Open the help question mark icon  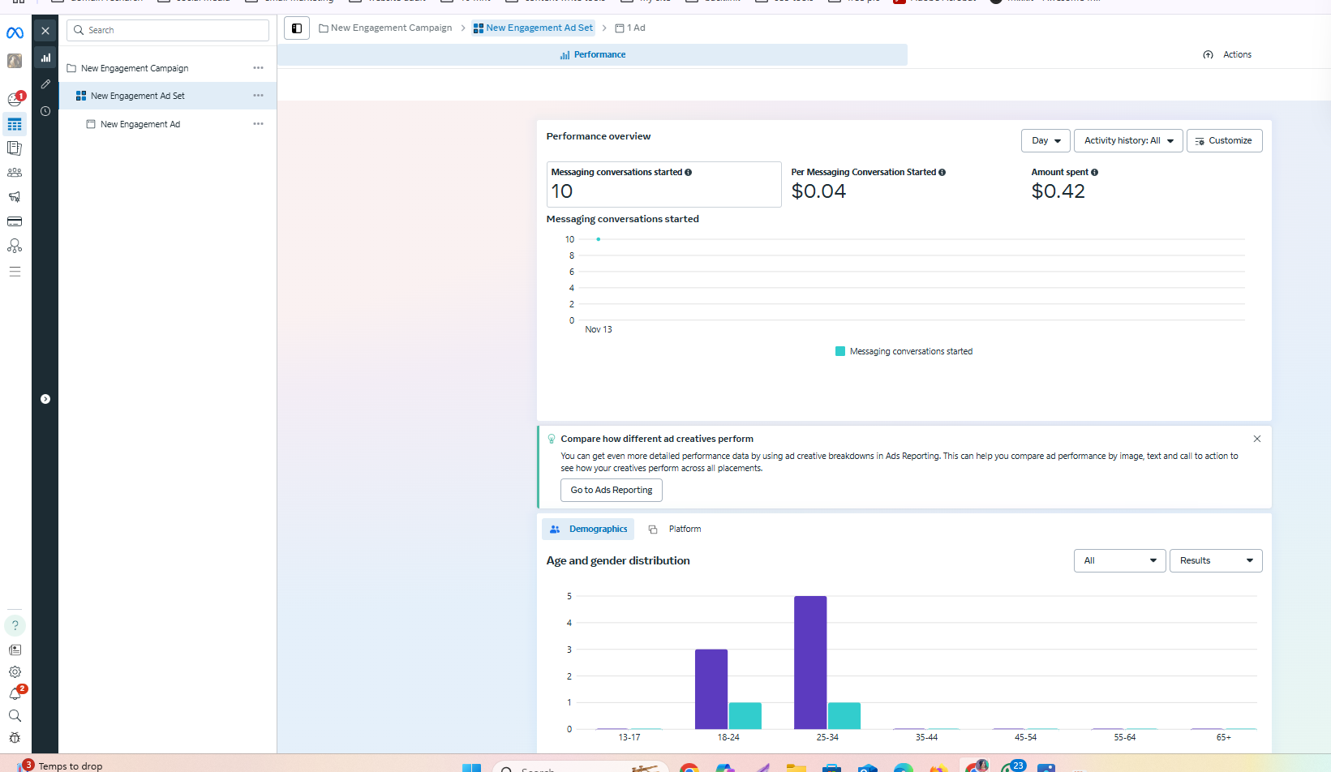point(15,625)
